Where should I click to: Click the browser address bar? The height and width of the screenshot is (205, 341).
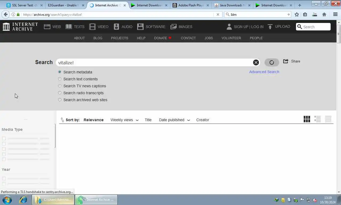point(117,14)
